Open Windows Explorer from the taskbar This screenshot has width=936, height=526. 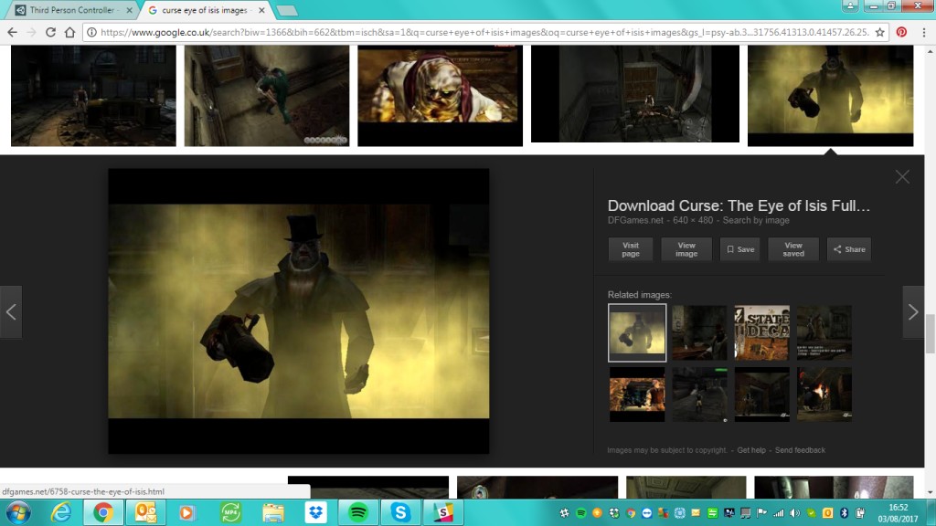[x=272, y=512]
